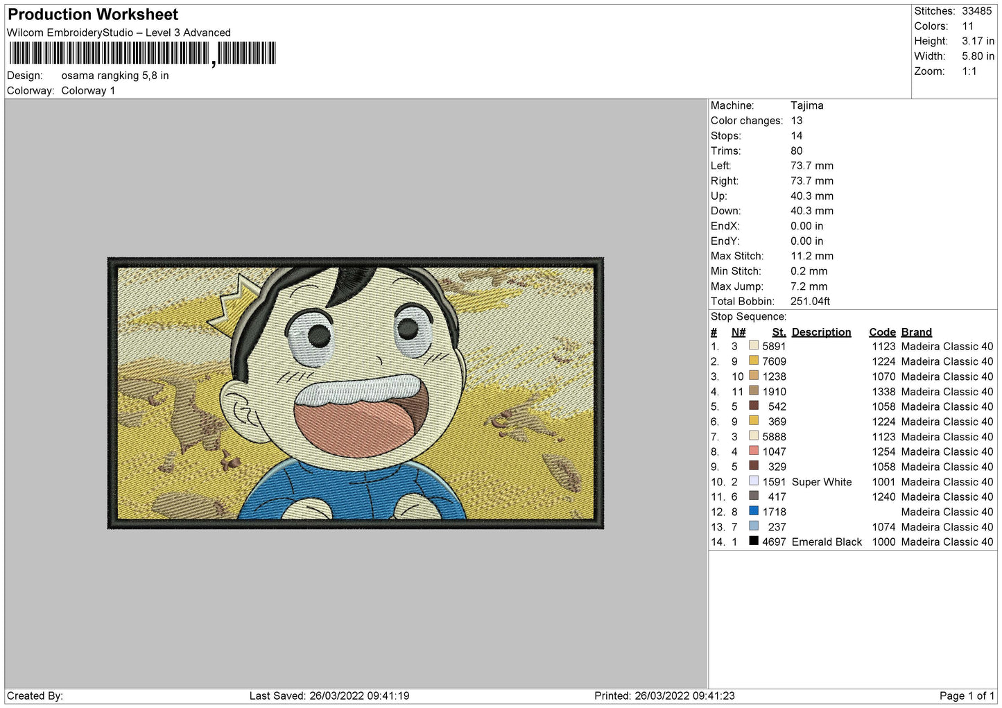Select the Total Bobbin value "251.04ft"
The image size is (1002, 708).
tap(811, 302)
